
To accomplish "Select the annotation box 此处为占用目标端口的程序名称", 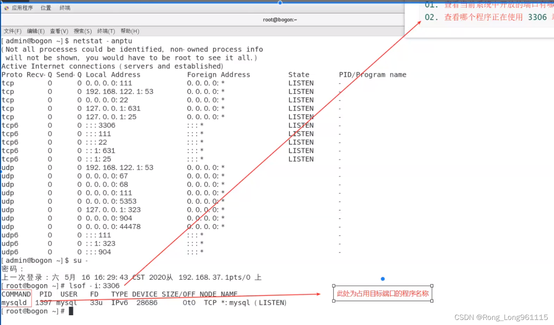I will [x=383, y=293].
